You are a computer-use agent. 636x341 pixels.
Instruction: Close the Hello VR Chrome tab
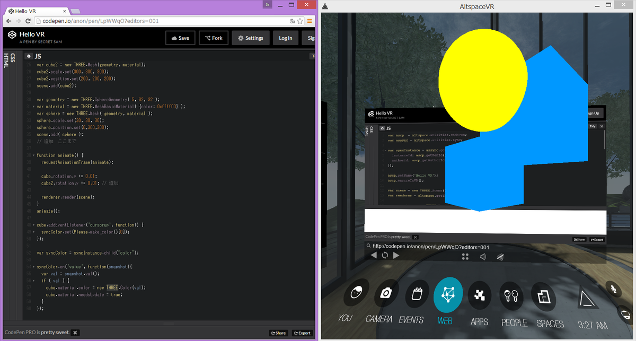65,11
